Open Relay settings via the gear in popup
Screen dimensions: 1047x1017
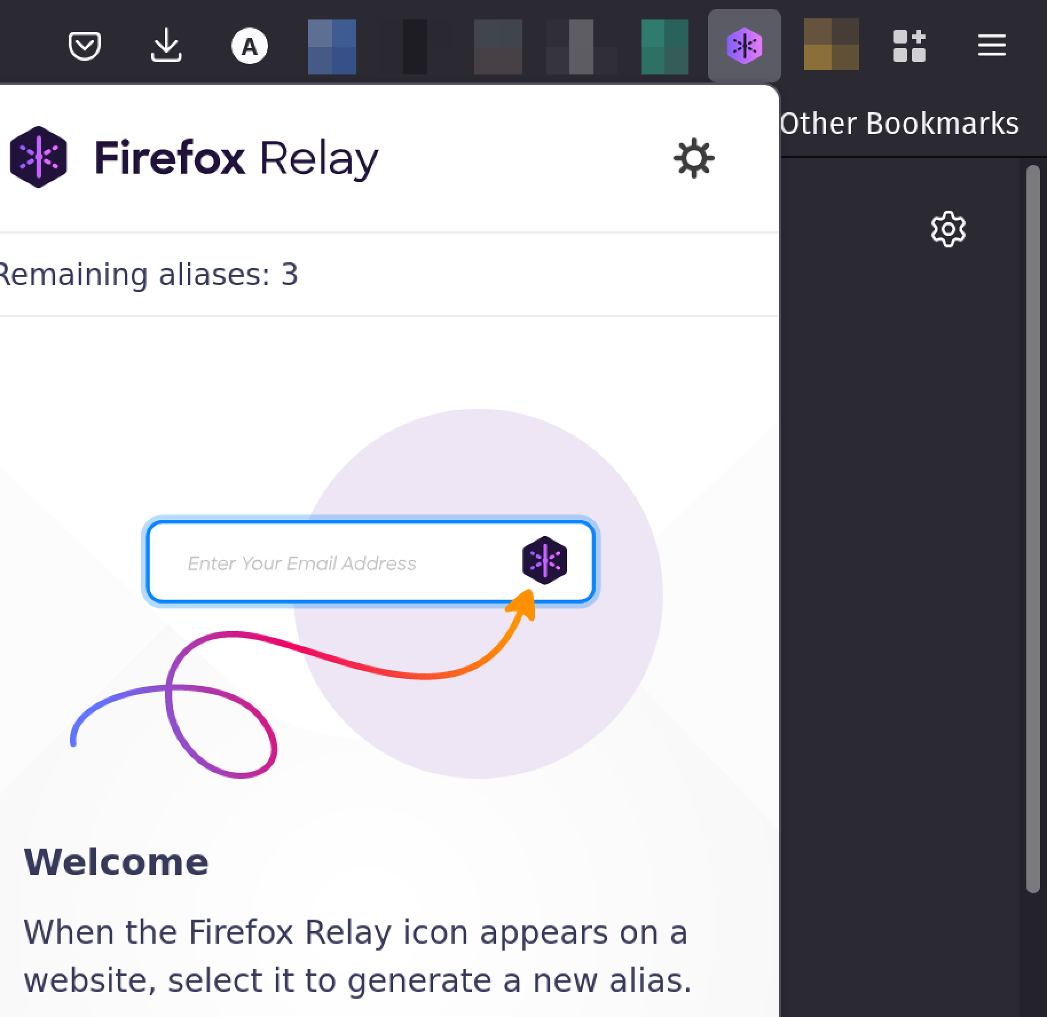click(x=694, y=159)
